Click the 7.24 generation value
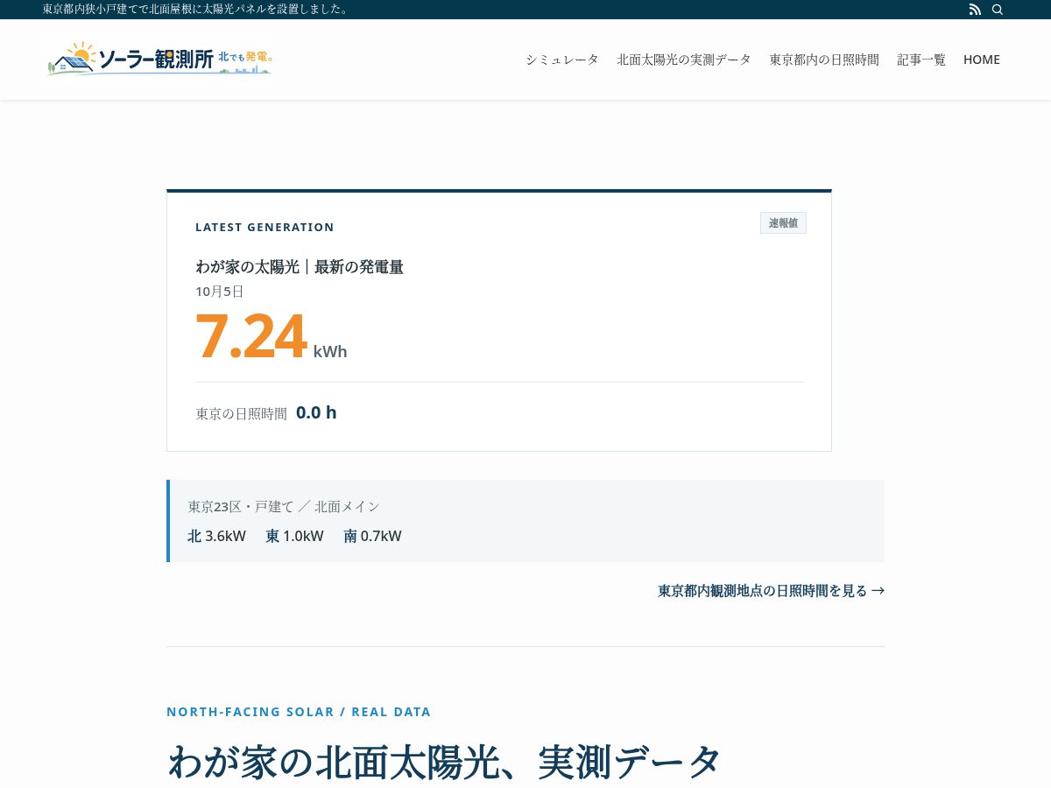1051x788 pixels. coord(250,335)
